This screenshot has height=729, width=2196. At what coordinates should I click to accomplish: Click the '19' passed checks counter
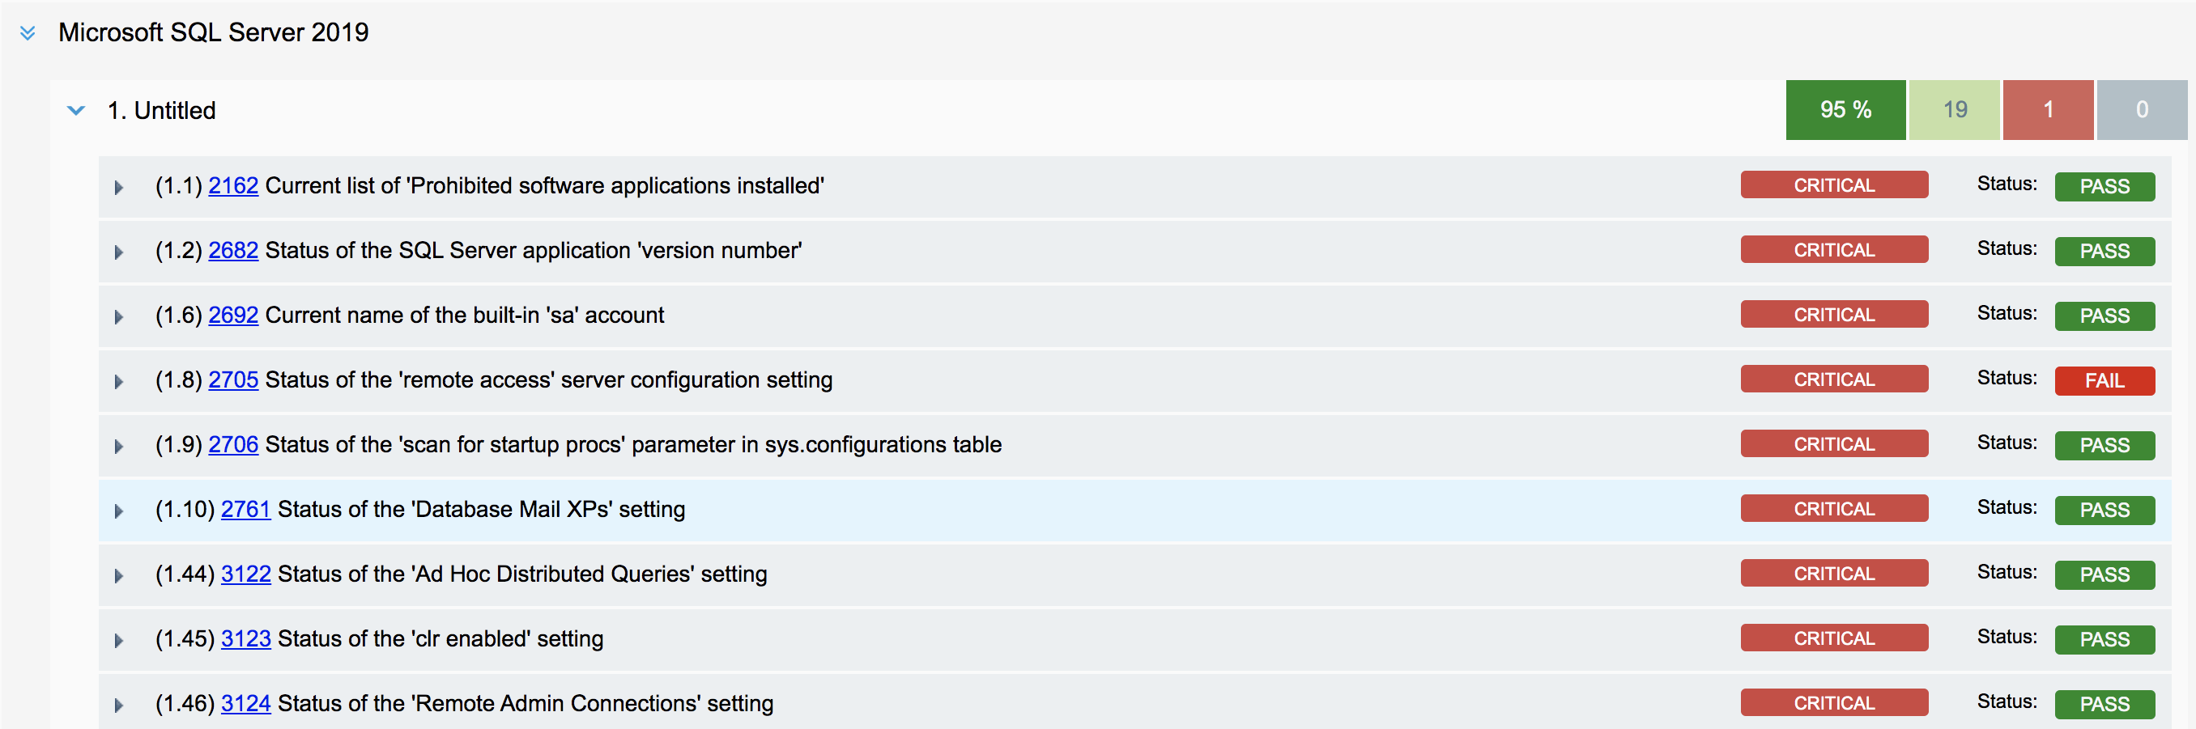click(1955, 109)
